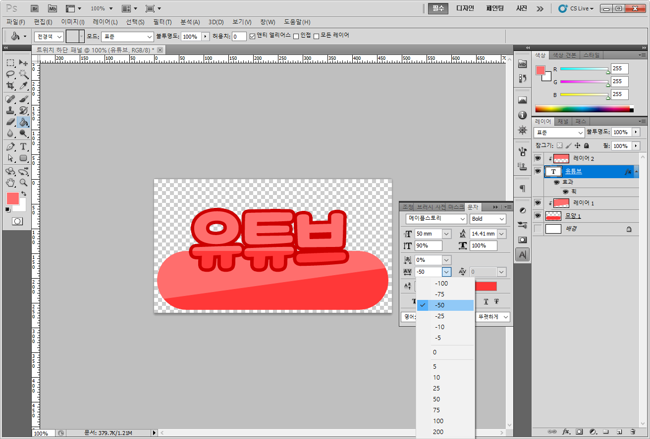Viewport: 650px width, 439px height.
Task: Select the Blur tool
Action: click(x=10, y=133)
